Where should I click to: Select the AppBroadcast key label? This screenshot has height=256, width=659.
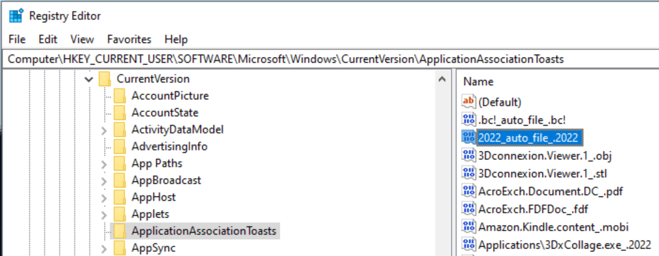(166, 180)
